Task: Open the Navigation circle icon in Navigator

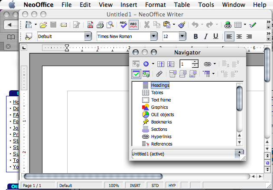Action: (146, 64)
